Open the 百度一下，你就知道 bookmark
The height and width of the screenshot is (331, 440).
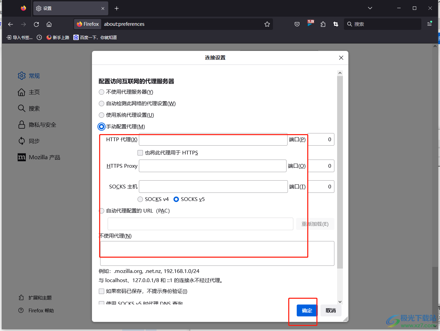[x=95, y=37]
